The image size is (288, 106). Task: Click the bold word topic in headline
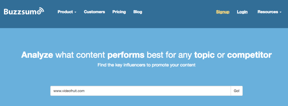(204, 55)
